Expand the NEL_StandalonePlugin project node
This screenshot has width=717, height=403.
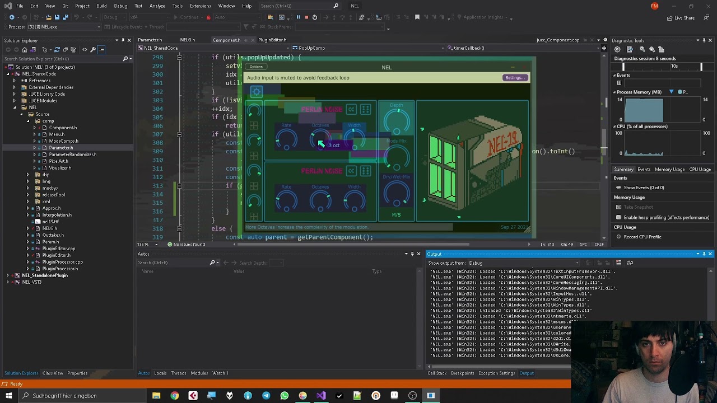click(x=8, y=275)
